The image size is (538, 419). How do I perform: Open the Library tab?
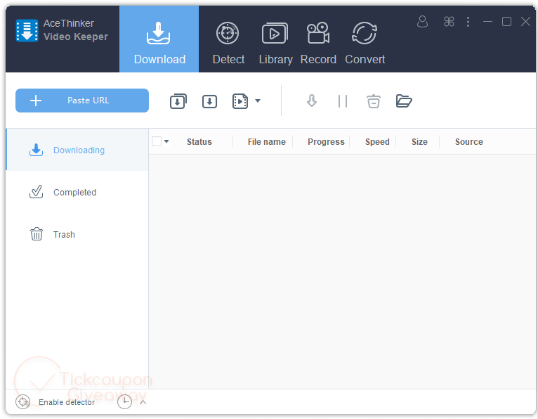[x=275, y=44]
